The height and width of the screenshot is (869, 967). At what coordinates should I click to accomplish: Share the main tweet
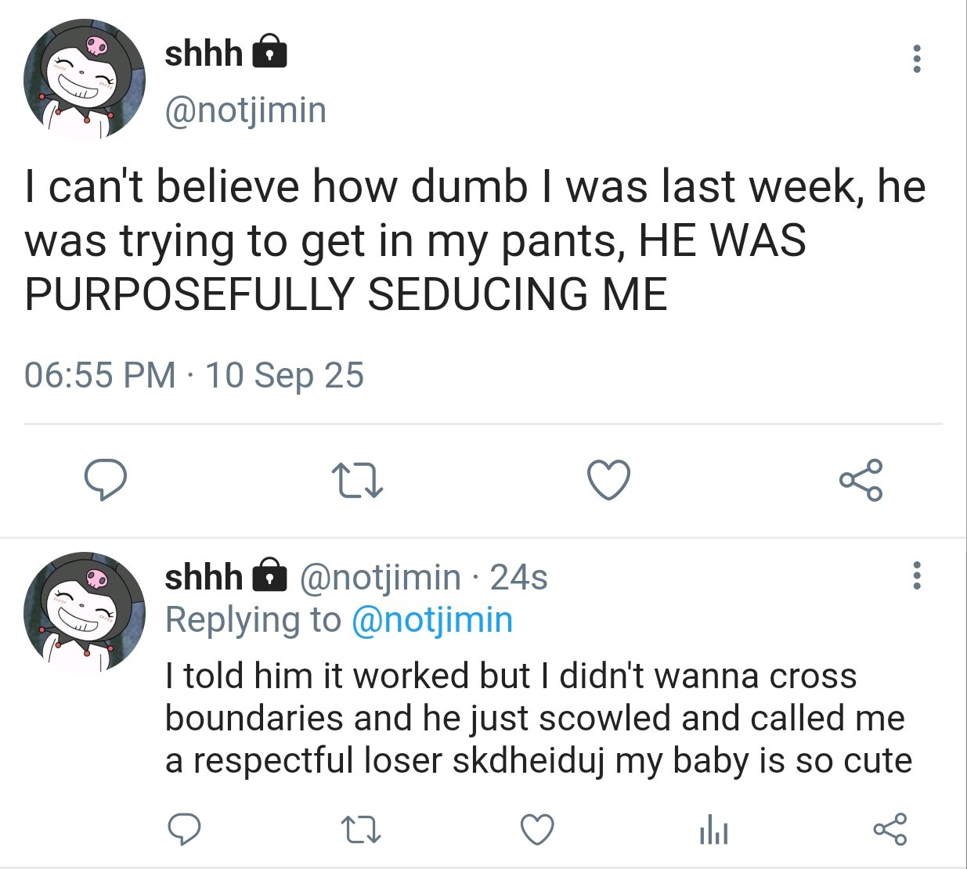pyautogui.click(x=861, y=480)
